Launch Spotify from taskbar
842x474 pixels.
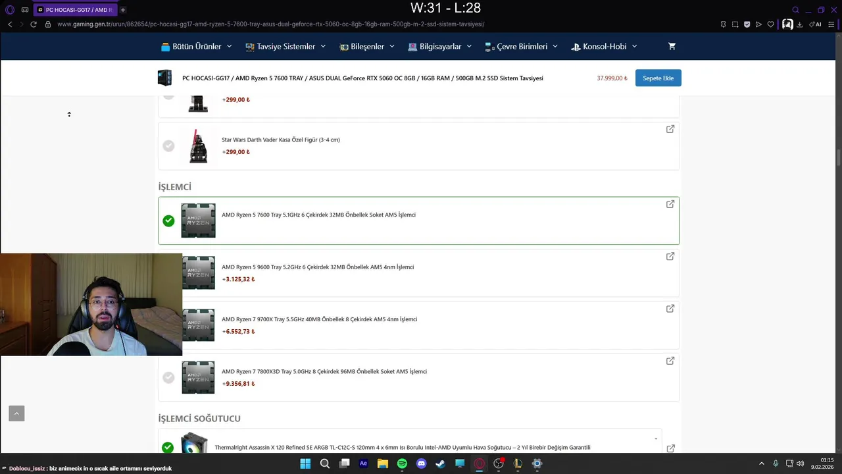click(x=402, y=463)
